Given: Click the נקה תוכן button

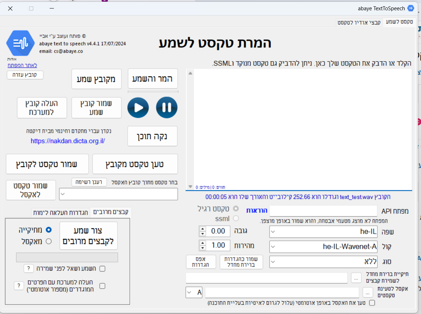Looking at the screenshot, I should [152, 136].
